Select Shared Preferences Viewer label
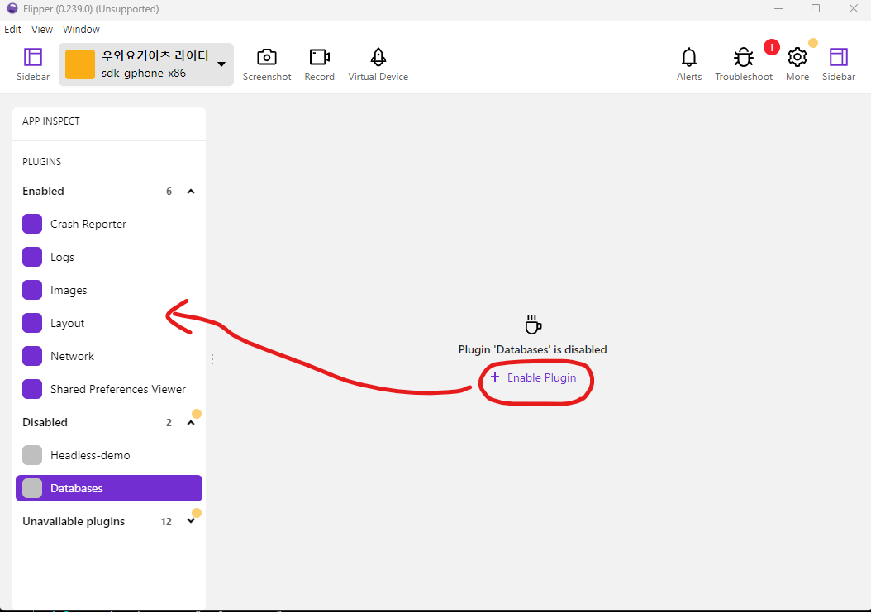Viewport: 871px width, 612px height. click(118, 389)
